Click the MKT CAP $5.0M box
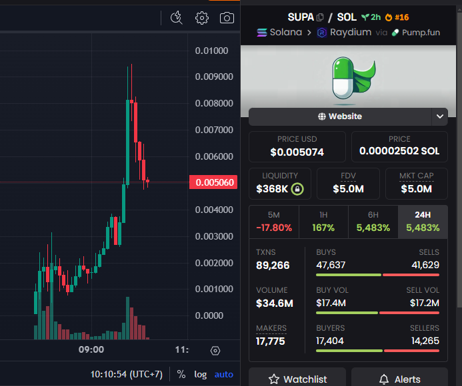Viewport: 462px width, 386px height. coord(417,184)
